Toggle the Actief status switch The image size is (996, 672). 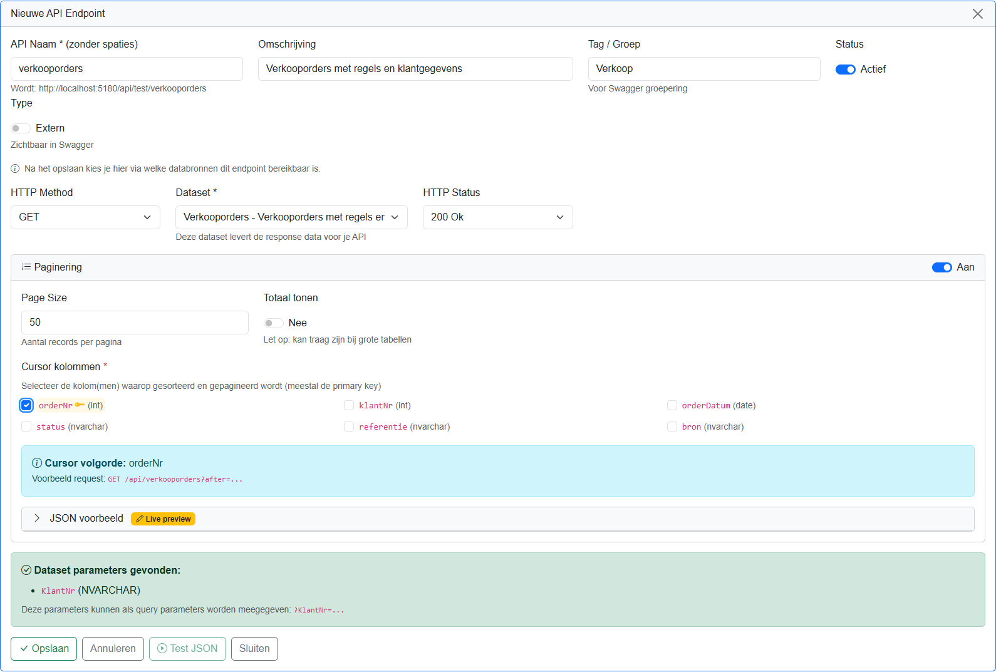[x=845, y=70]
